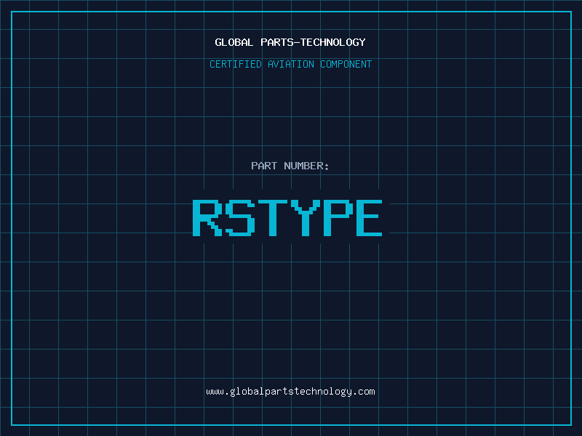This screenshot has height=436, width=582.
Task: Click the word AVIATION in the subtitle
Action: click(x=291, y=65)
